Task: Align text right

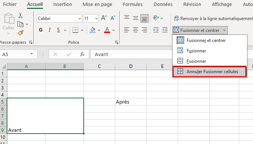Action: (144, 30)
